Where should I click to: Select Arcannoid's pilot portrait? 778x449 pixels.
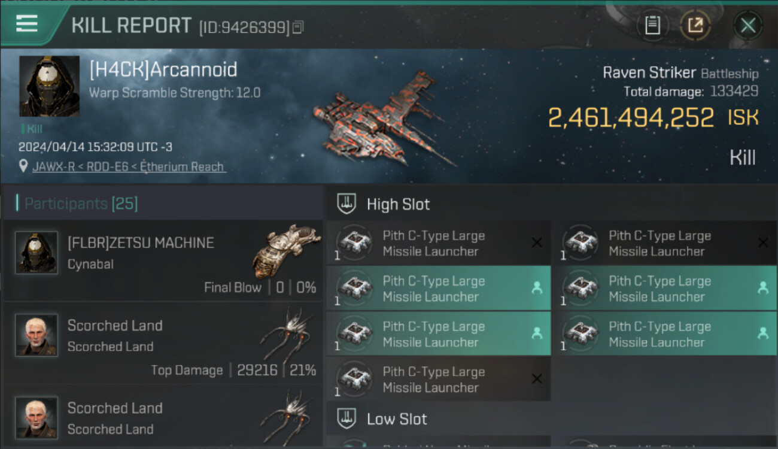click(49, 86)
